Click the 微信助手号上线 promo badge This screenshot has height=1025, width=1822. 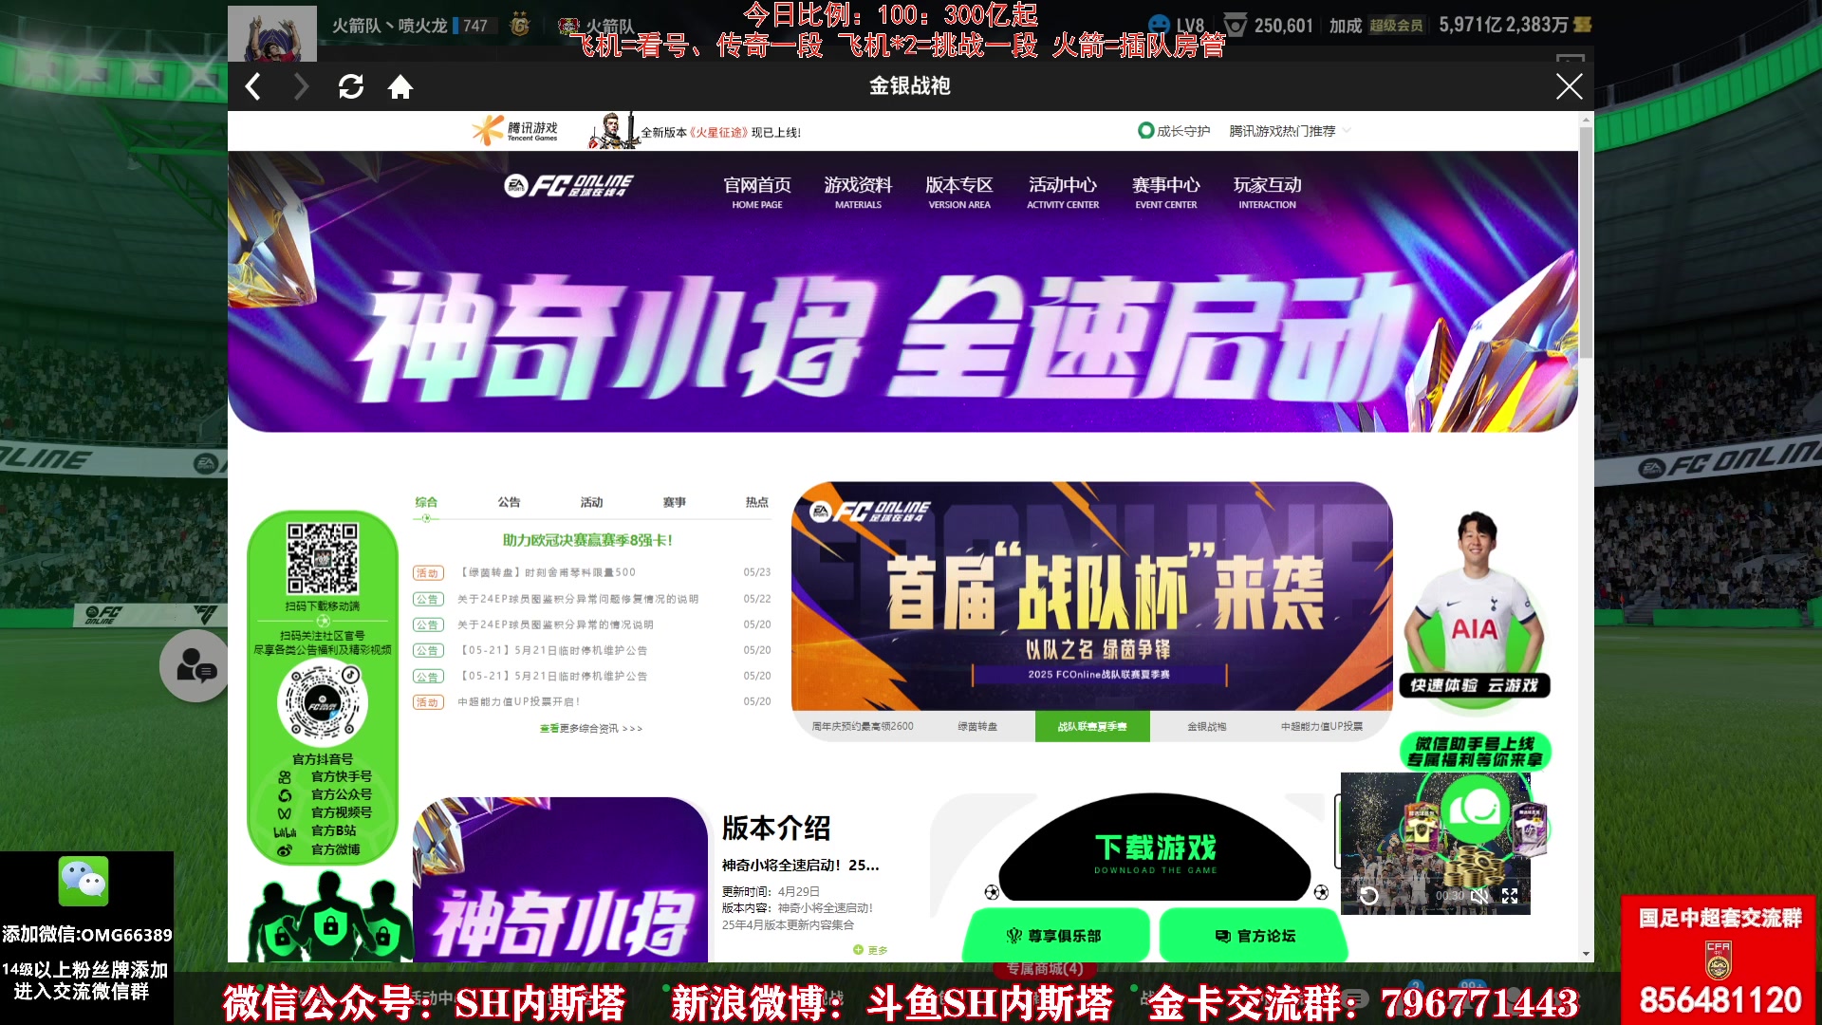tap(1474, 752)
